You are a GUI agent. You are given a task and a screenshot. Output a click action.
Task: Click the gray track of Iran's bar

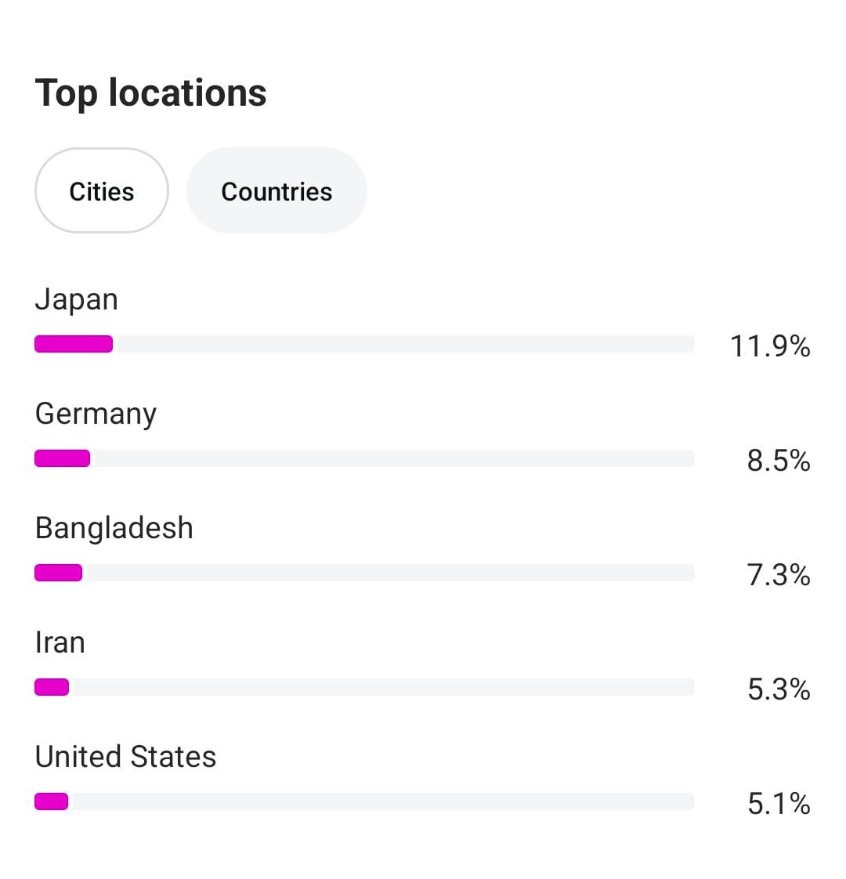point(381,687)
